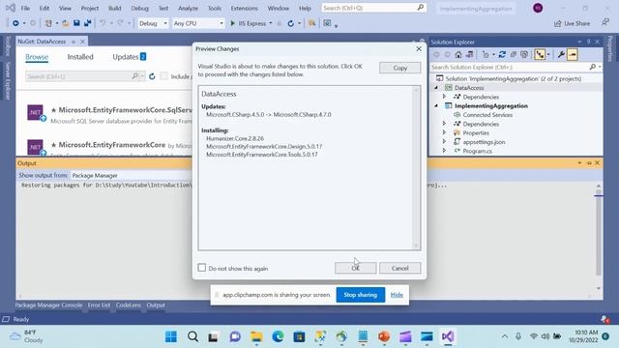
Task: Click the Save file toolbar icon
Action: coord(76,23)
